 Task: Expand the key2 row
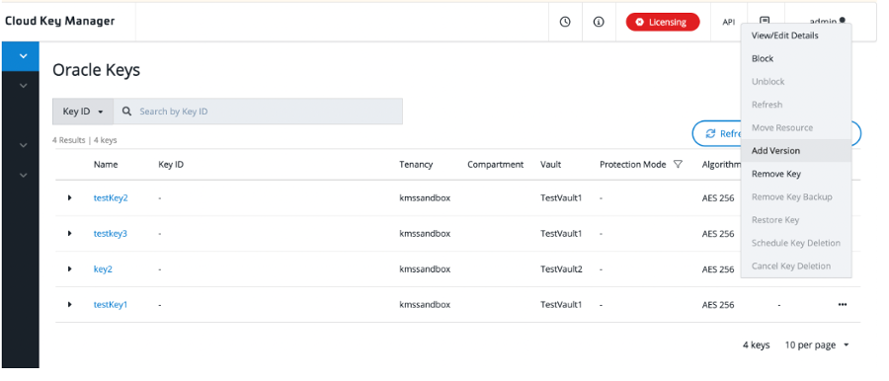pyautogui.click(x=70, y=268)
